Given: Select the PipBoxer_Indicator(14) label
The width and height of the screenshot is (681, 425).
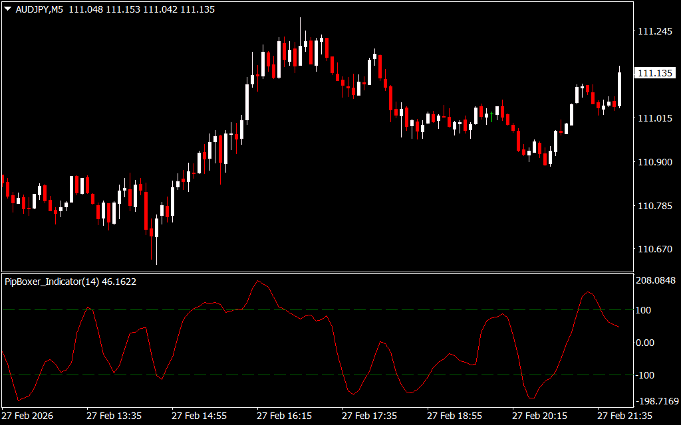Looking at the screenshot, I should (x=52, y=282).
